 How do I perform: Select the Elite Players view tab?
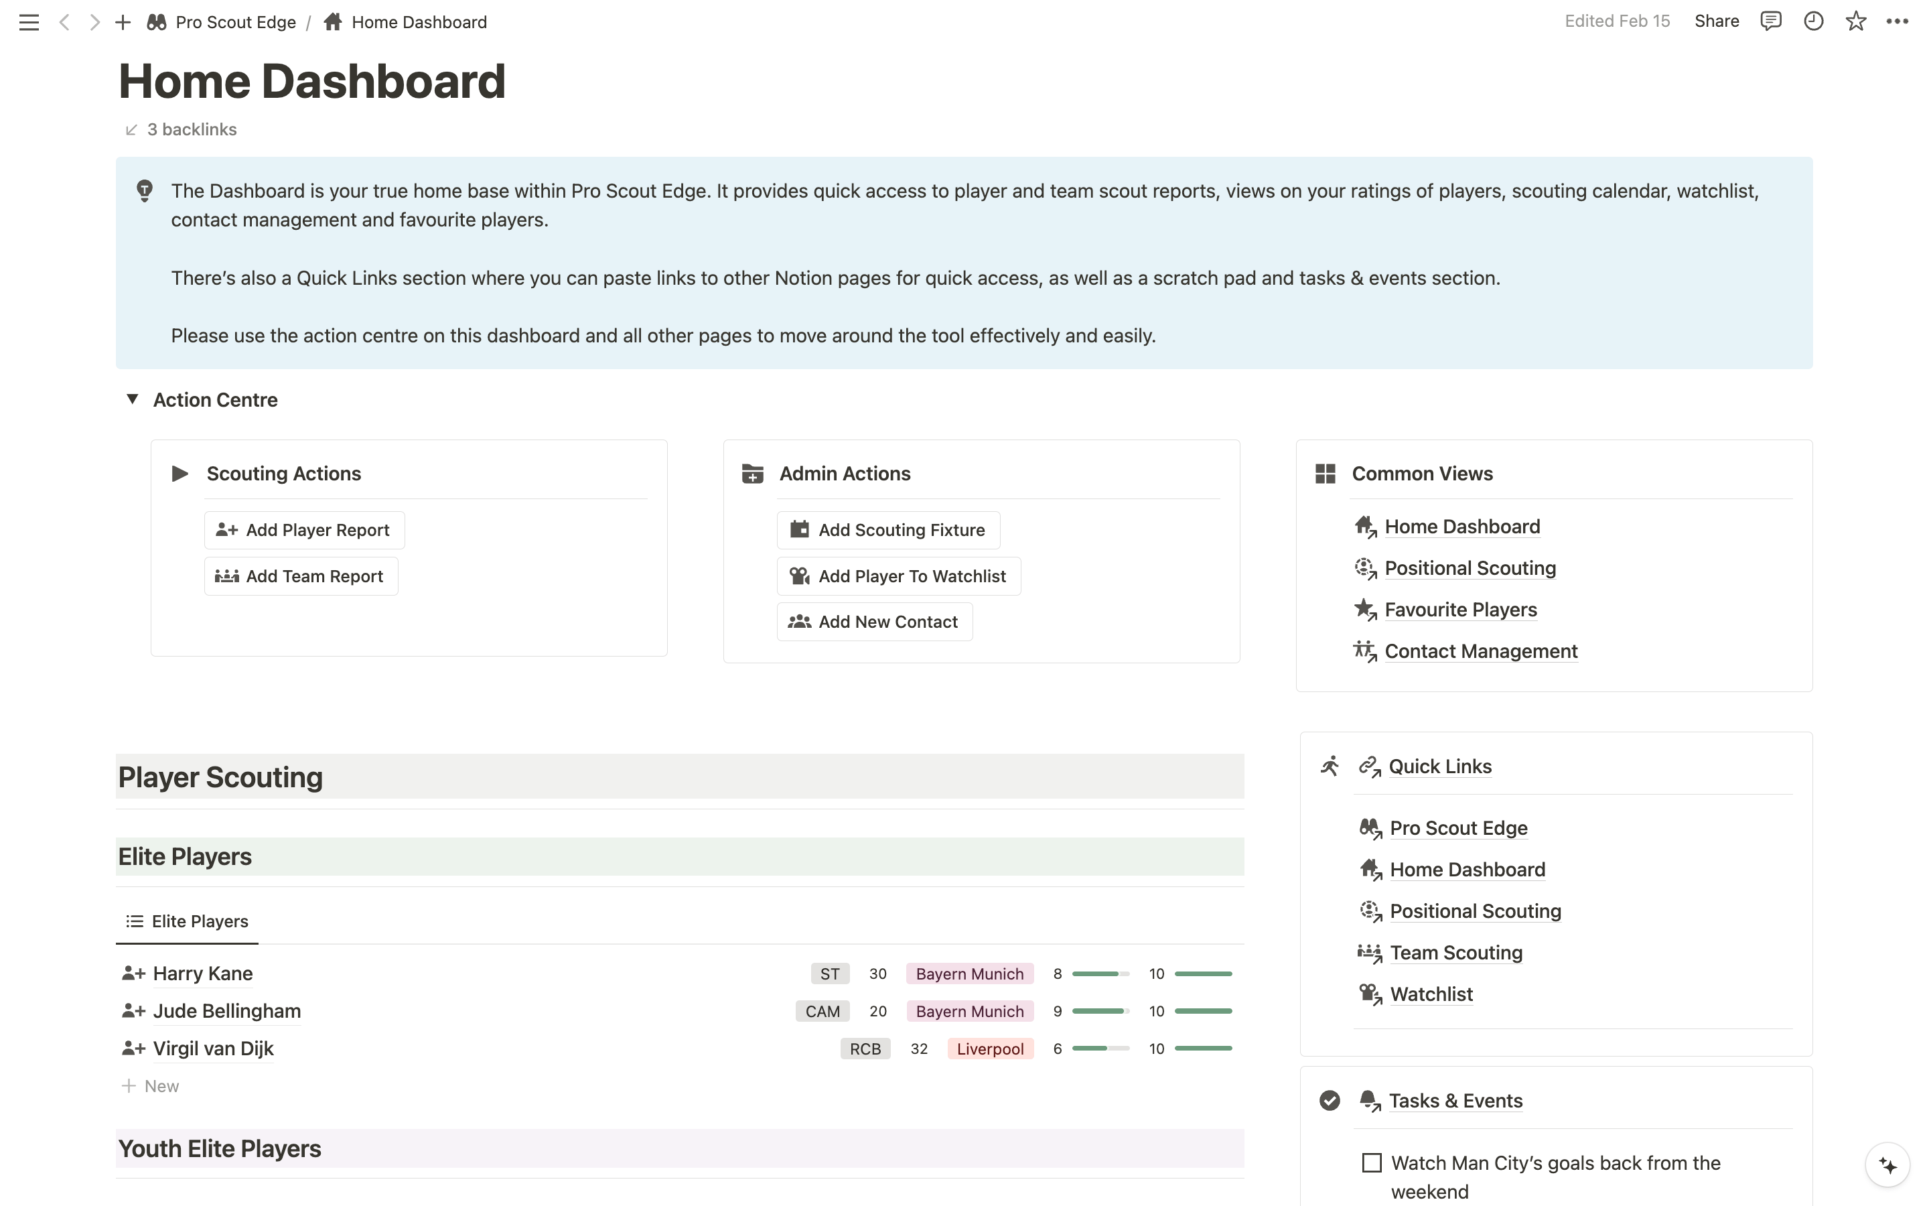click(x=188, y=921)
